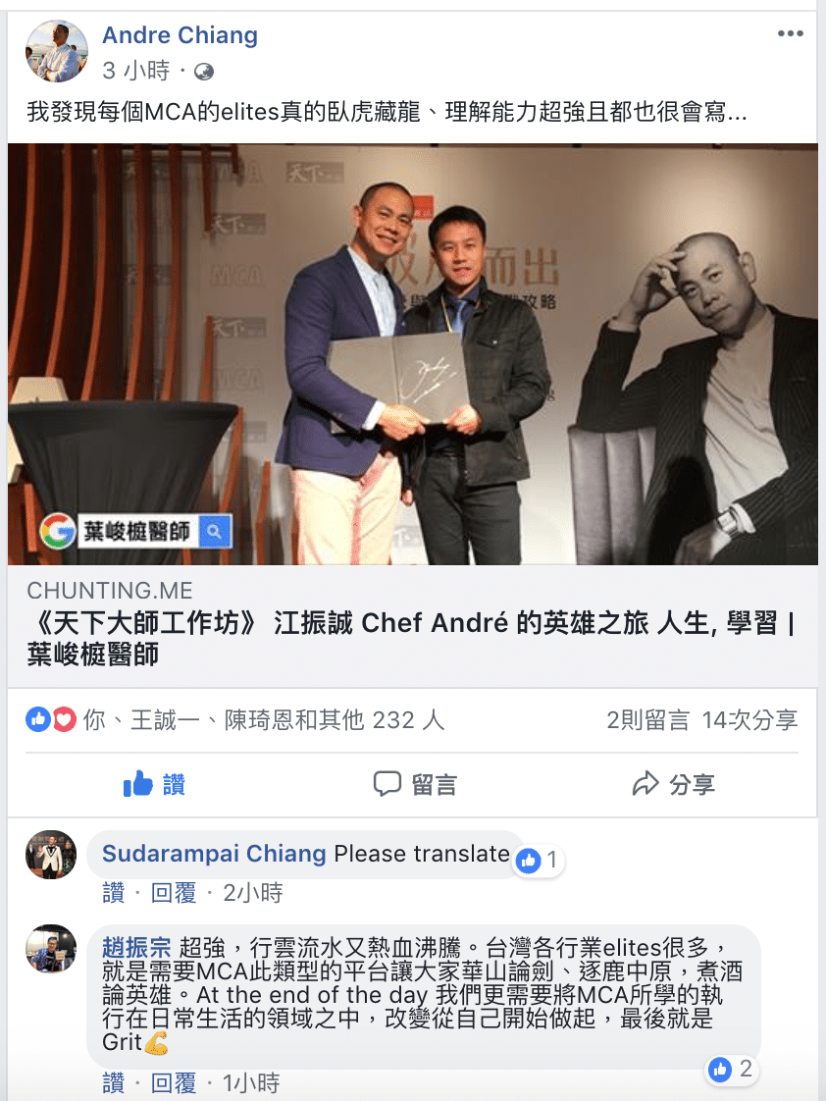
Task: View people who reacted: 你、王誠一、陳琦恩
Action: point(263,720)
